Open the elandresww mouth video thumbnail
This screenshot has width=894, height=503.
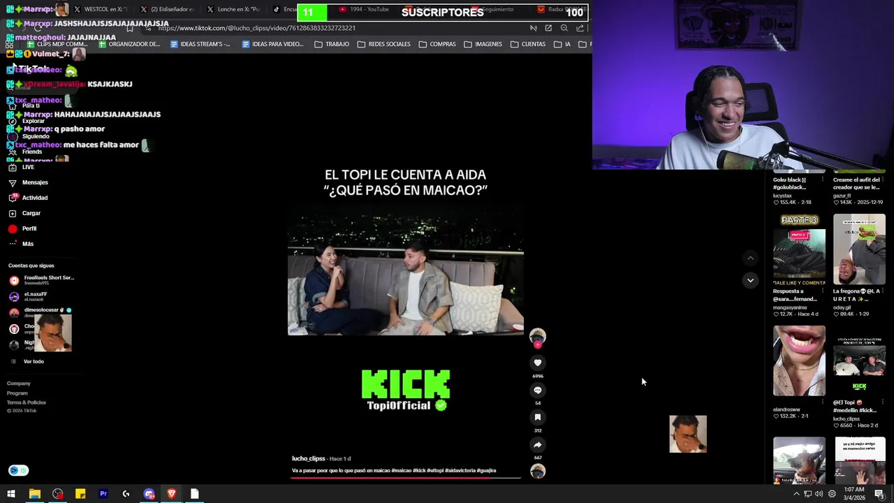[x=799, y=360]
